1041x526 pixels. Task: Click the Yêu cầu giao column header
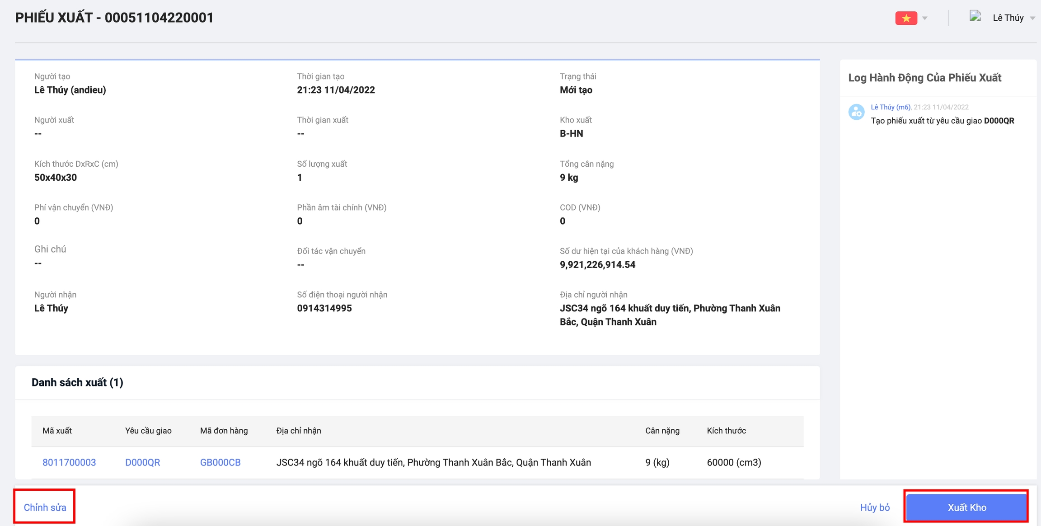[148, 431]
